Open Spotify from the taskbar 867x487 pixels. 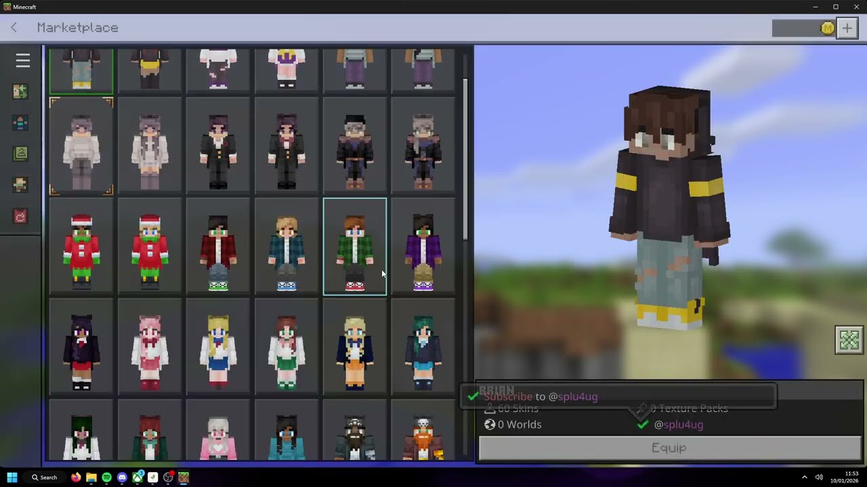point(106,478)
